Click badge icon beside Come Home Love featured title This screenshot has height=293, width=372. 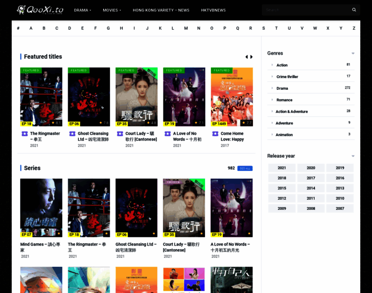coord(215,134)
